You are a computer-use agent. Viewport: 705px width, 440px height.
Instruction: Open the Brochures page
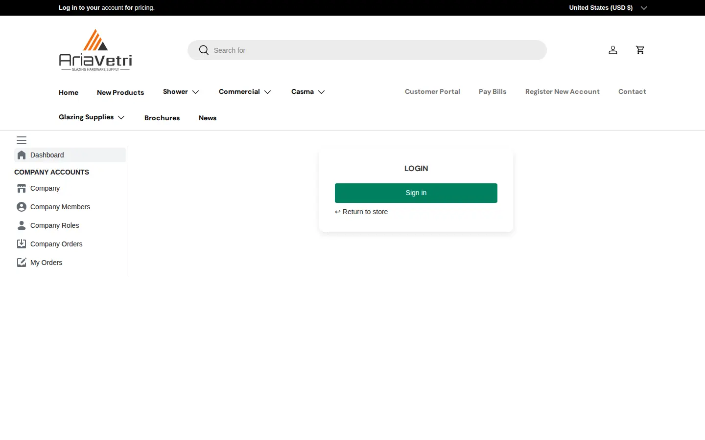click(x=162, y=118)
